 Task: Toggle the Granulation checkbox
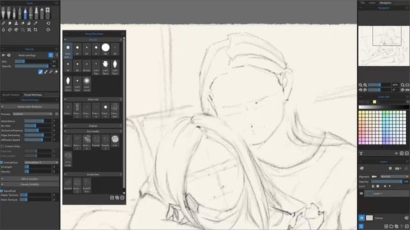1,162
